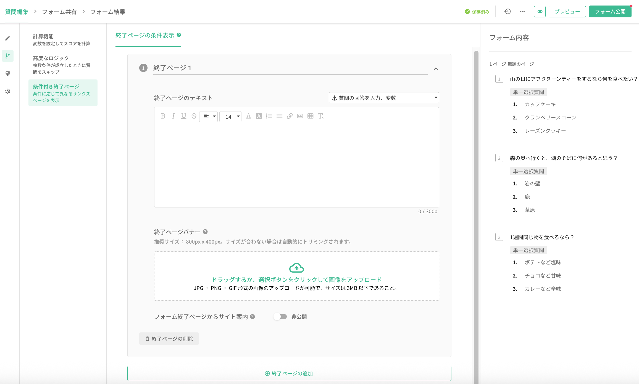Image resolution: width=639 pixels, height=384 pixels.
Task: Edit the 終了ページ 1 title field
Action: (290, 68)
